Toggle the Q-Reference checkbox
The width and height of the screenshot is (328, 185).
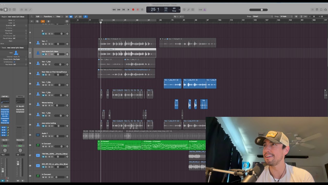14,62
